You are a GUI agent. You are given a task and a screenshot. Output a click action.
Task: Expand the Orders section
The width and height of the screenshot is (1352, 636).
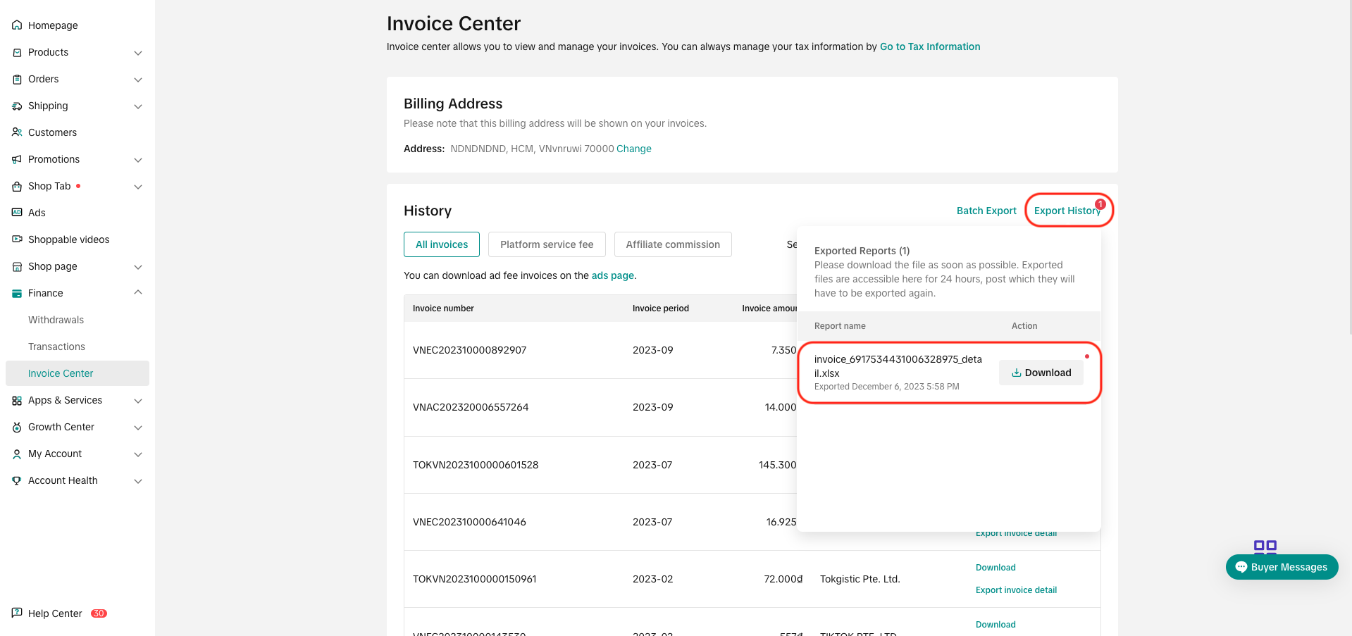[x=138, y=79]
